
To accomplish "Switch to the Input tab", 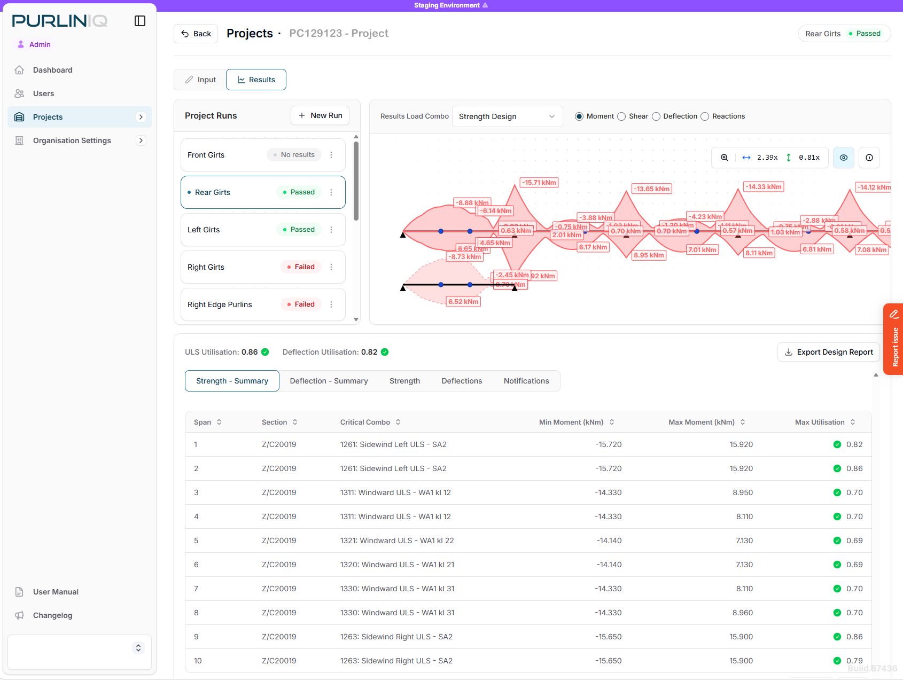I will click(x=200, y=80).
